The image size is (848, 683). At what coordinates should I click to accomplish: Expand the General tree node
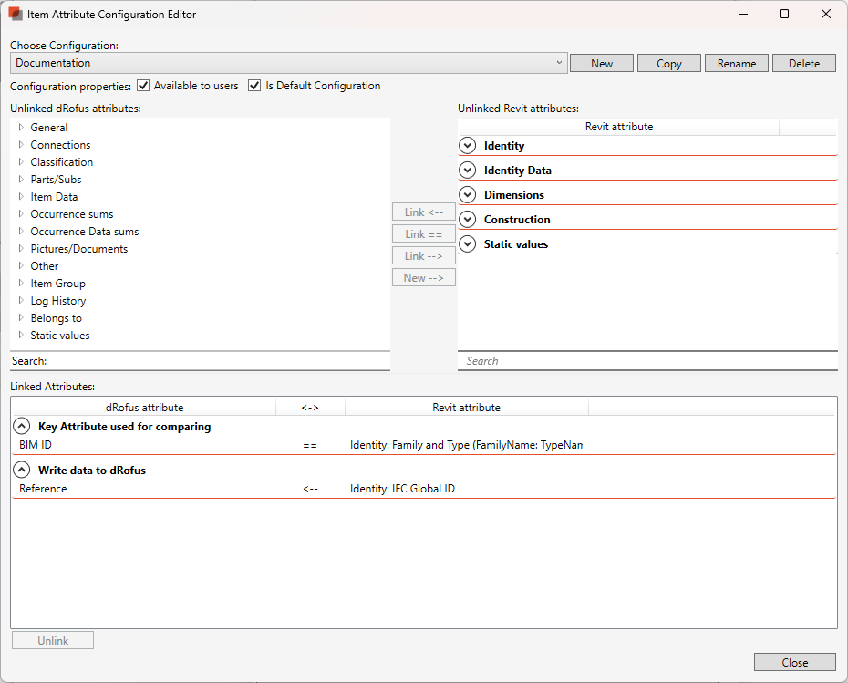point(21,128)
